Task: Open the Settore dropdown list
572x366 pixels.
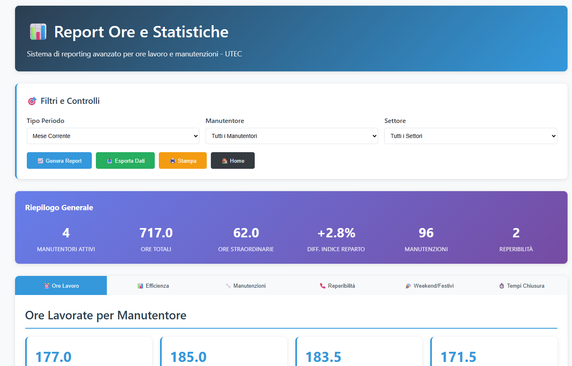Action: (470, 136)
